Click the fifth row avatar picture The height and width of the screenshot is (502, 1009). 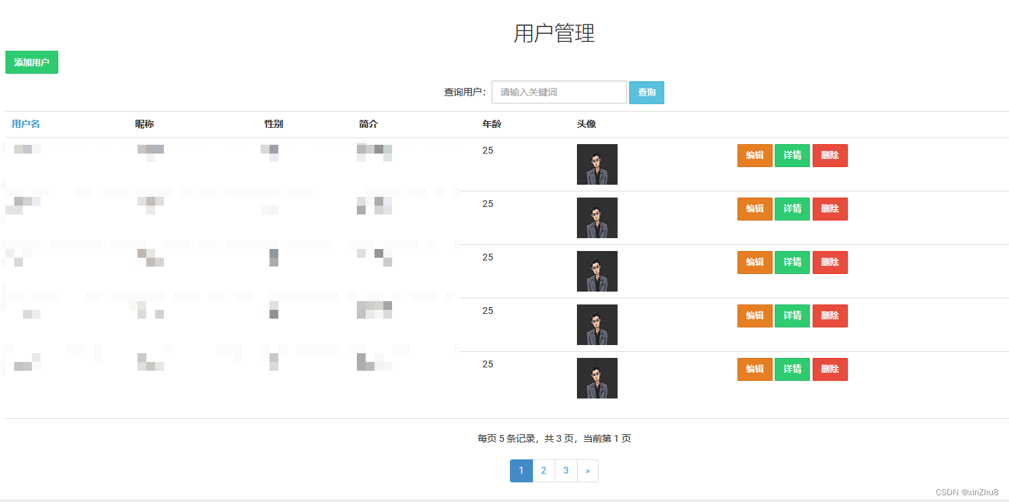click(x=597, y=378)
